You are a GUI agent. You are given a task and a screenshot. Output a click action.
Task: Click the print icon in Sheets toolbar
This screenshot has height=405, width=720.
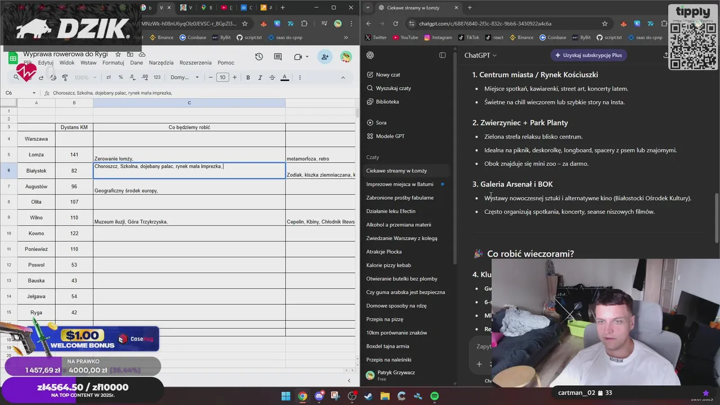coord(53,78)
